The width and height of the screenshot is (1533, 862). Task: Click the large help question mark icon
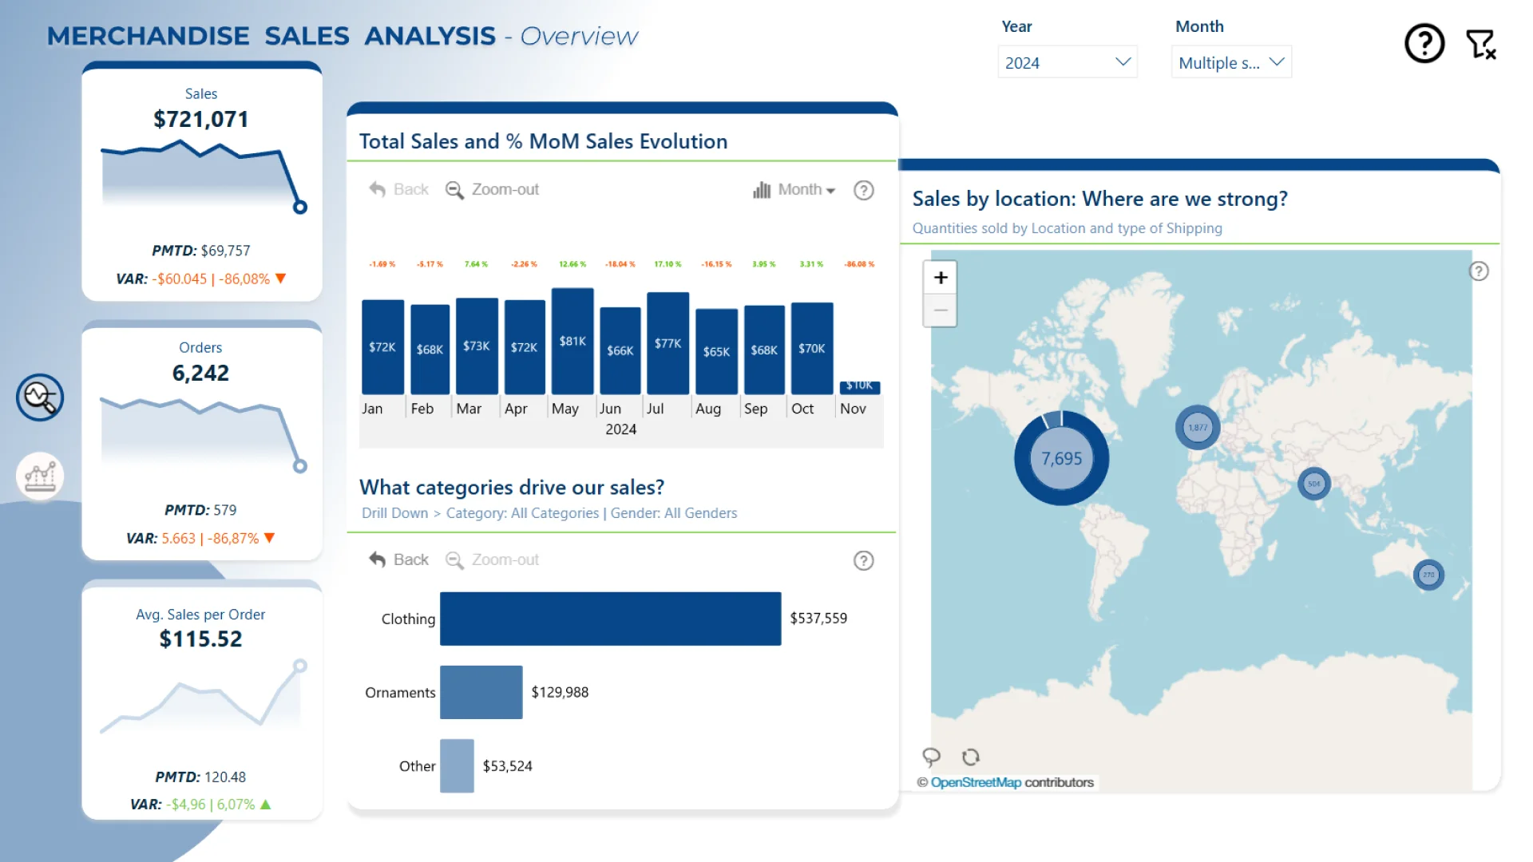[x=1424, y=43]
